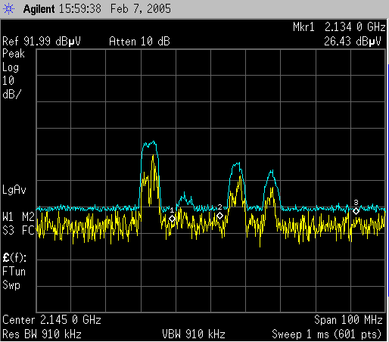Click the S3 FC trace status text

18,230
